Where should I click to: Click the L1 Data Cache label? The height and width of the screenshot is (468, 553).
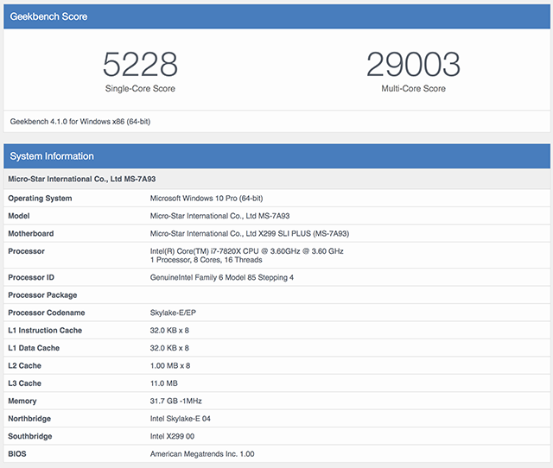point(34,348)
